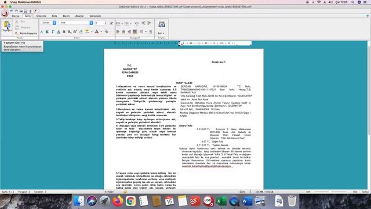This screenshot has height=209, width=371.
Task: Align paragraph to the left
Action: point(118,31)
